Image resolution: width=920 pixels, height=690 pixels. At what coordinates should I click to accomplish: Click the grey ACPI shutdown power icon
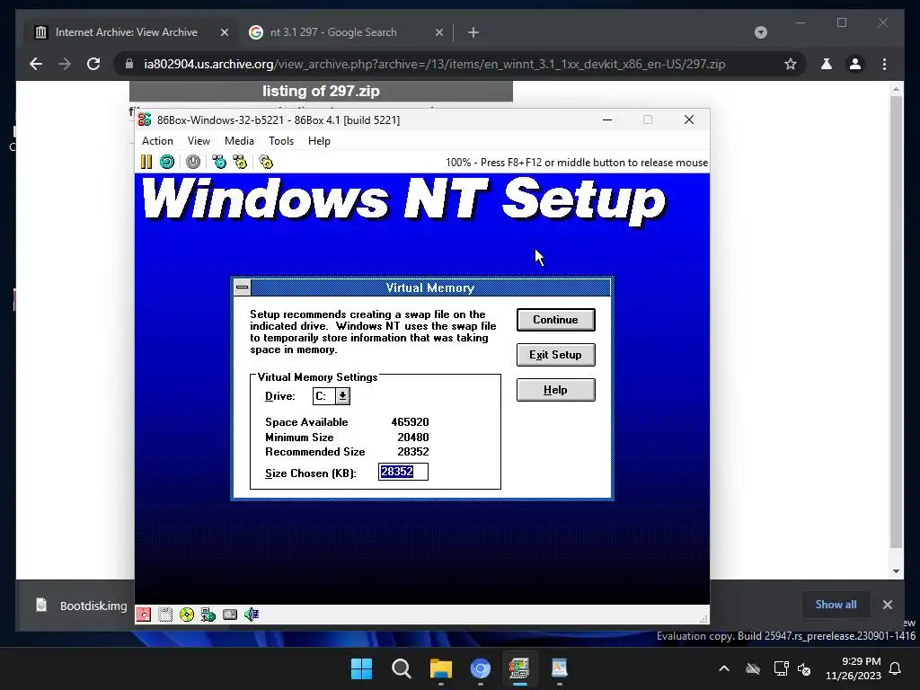click(193, 162)
